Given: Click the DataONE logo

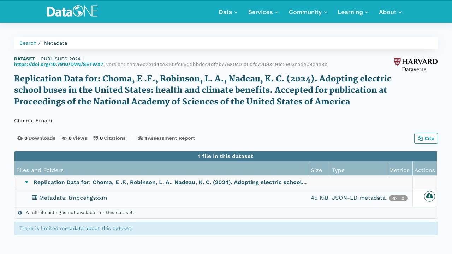Looking at the screenshot, I should 72,12.
